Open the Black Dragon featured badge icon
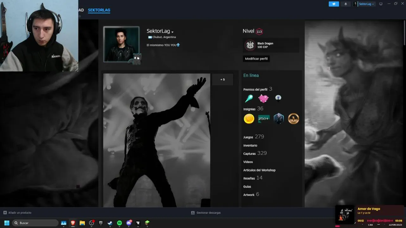Screen dimensions: 406x228 tap(250, 45)
